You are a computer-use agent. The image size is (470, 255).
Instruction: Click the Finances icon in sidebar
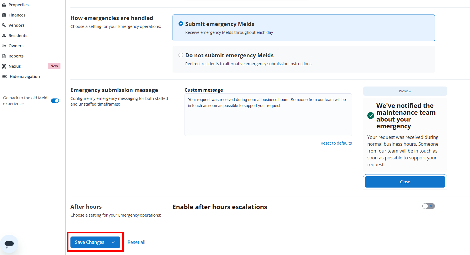[4, 15]
